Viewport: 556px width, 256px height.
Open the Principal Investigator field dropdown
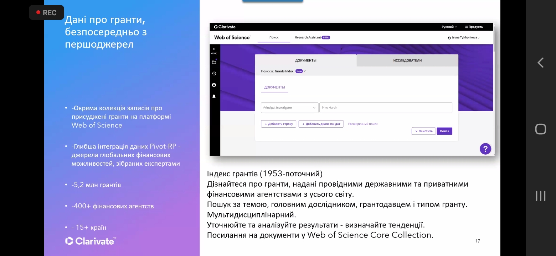[289, 108]
